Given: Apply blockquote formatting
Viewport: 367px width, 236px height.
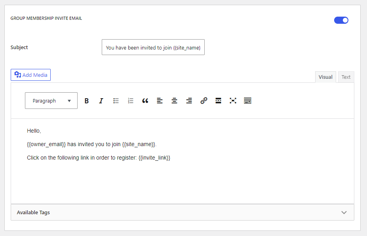Looking at the screenshot, I should 145,101.
